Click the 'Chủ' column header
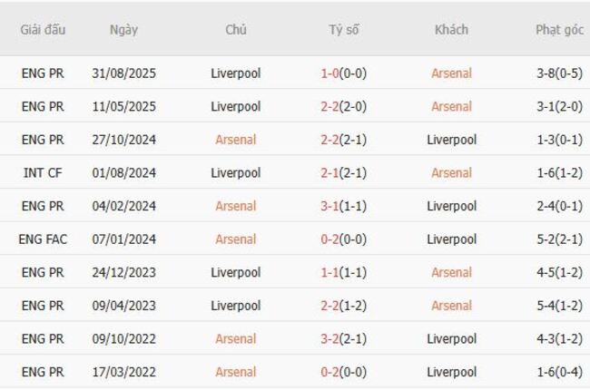 point(236,30)
